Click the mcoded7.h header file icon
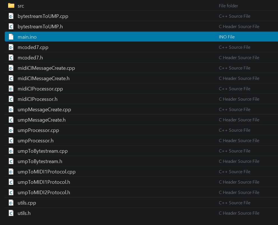 (11, 58)
